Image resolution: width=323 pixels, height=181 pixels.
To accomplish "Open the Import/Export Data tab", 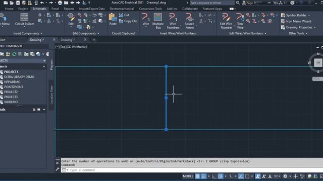I will [92, 9].
